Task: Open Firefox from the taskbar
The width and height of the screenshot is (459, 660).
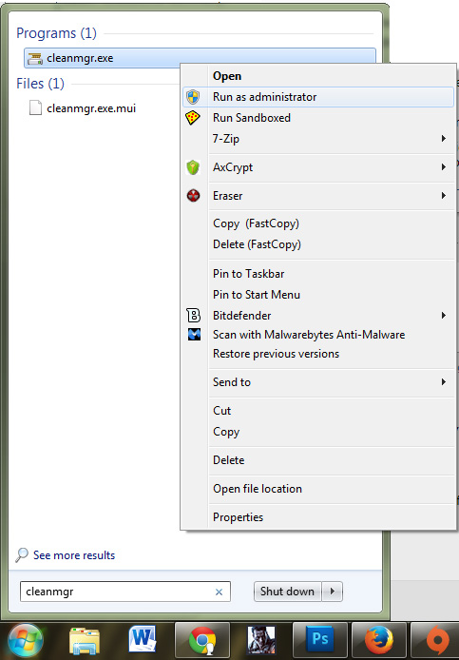Action: tap(379, 641)
